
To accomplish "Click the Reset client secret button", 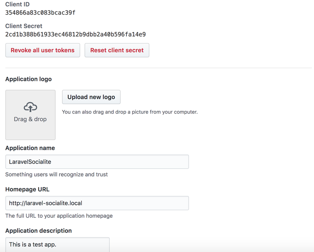I will coord(117,50).
